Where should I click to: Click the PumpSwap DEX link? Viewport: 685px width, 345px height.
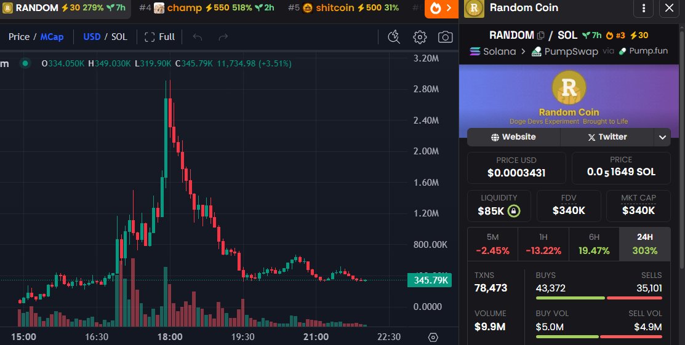[x=564, y=52]
